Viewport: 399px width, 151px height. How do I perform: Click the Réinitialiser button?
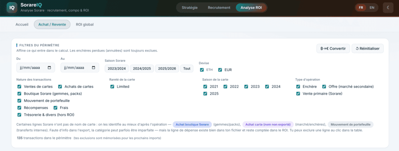pos(367,49)
